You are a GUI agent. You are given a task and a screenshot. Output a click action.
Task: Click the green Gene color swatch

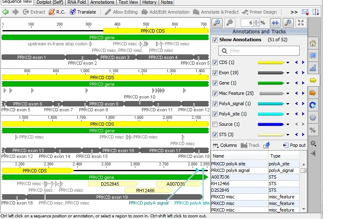click(271, 83)
